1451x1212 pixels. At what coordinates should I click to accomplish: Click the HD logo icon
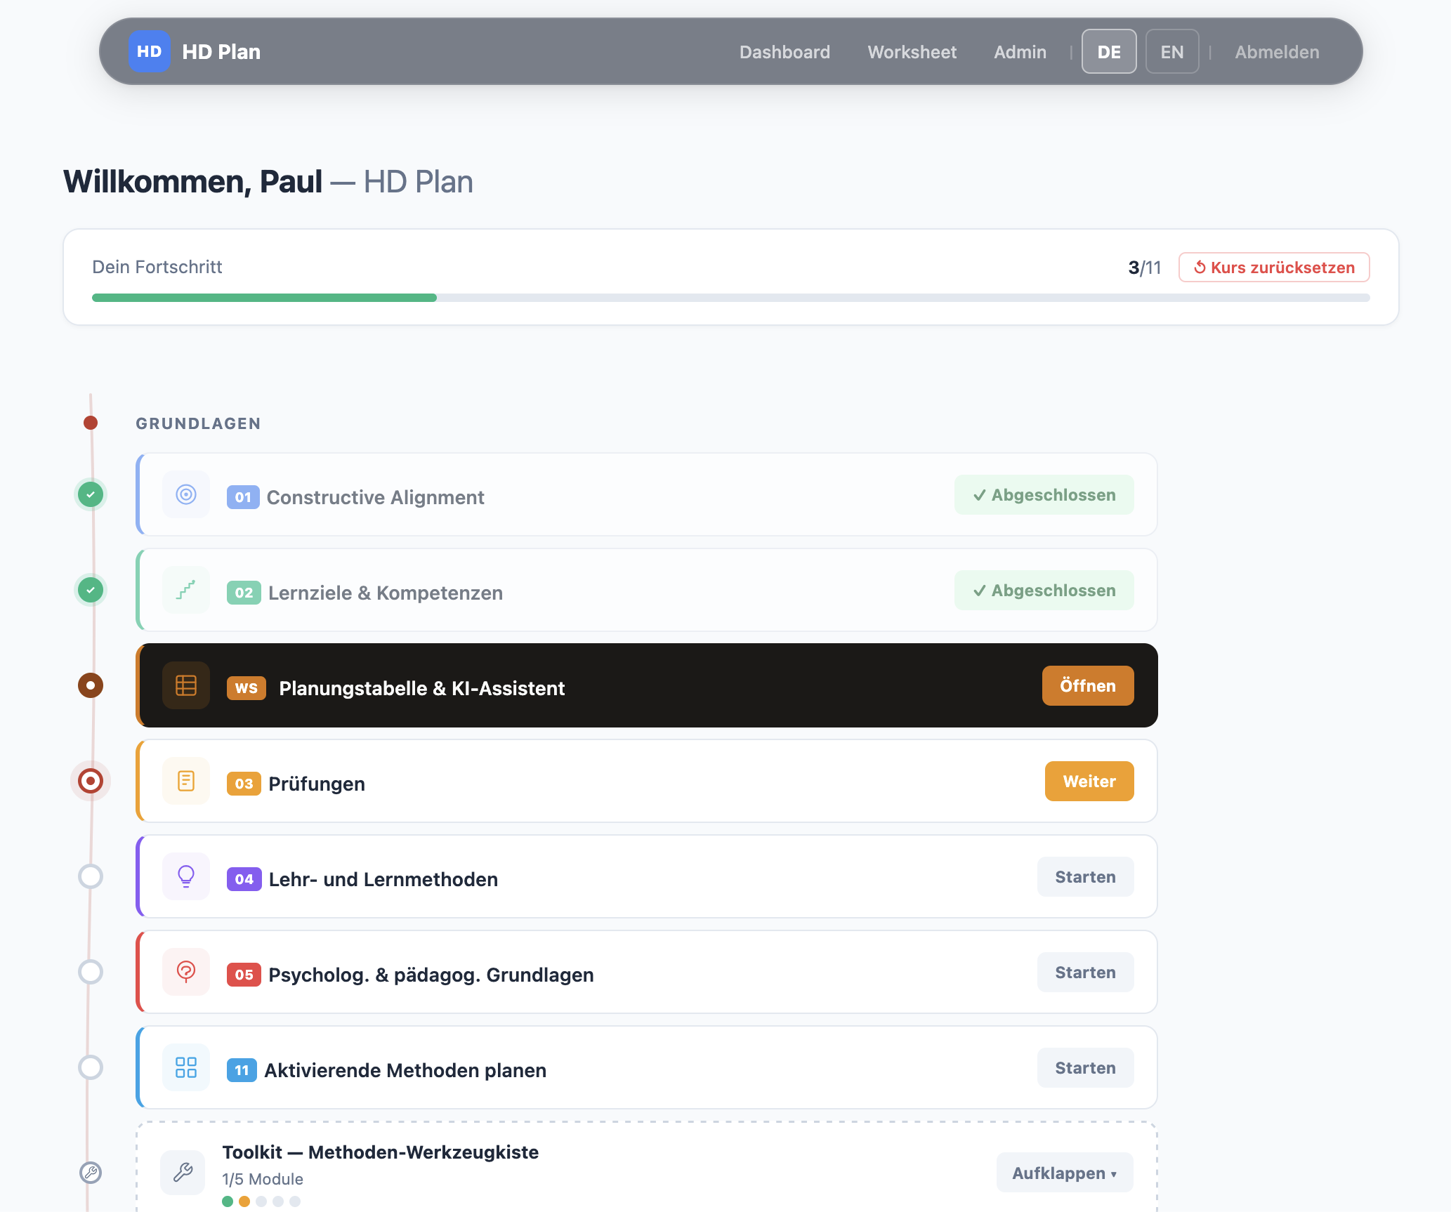pos(149,51)
